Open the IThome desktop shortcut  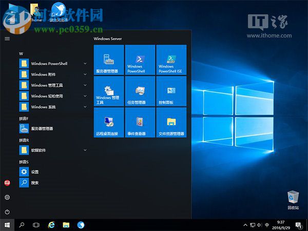(35, 12)
